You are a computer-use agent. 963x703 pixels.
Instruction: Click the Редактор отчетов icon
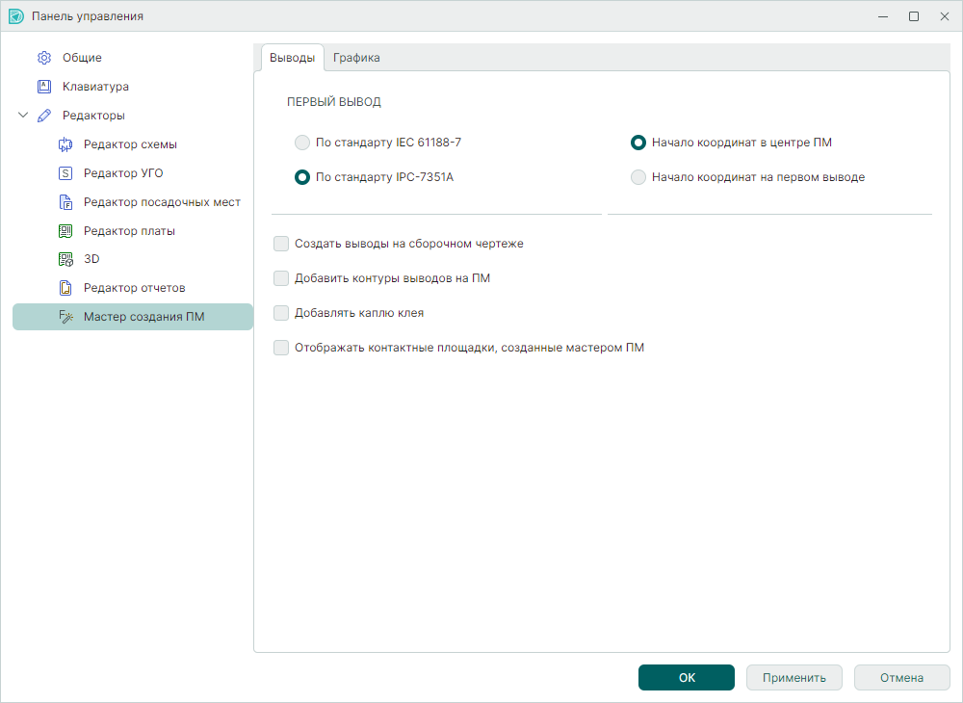pos(65,288)
